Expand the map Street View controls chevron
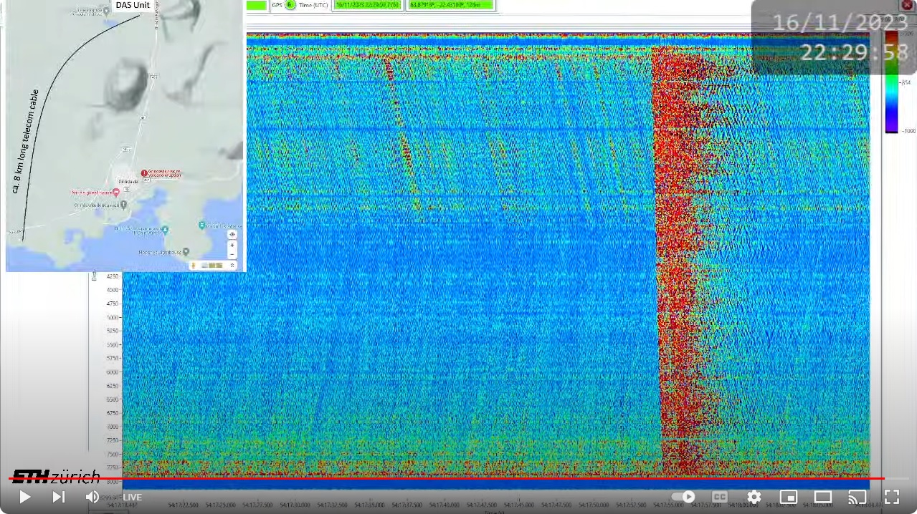 (x=232, y=266)
